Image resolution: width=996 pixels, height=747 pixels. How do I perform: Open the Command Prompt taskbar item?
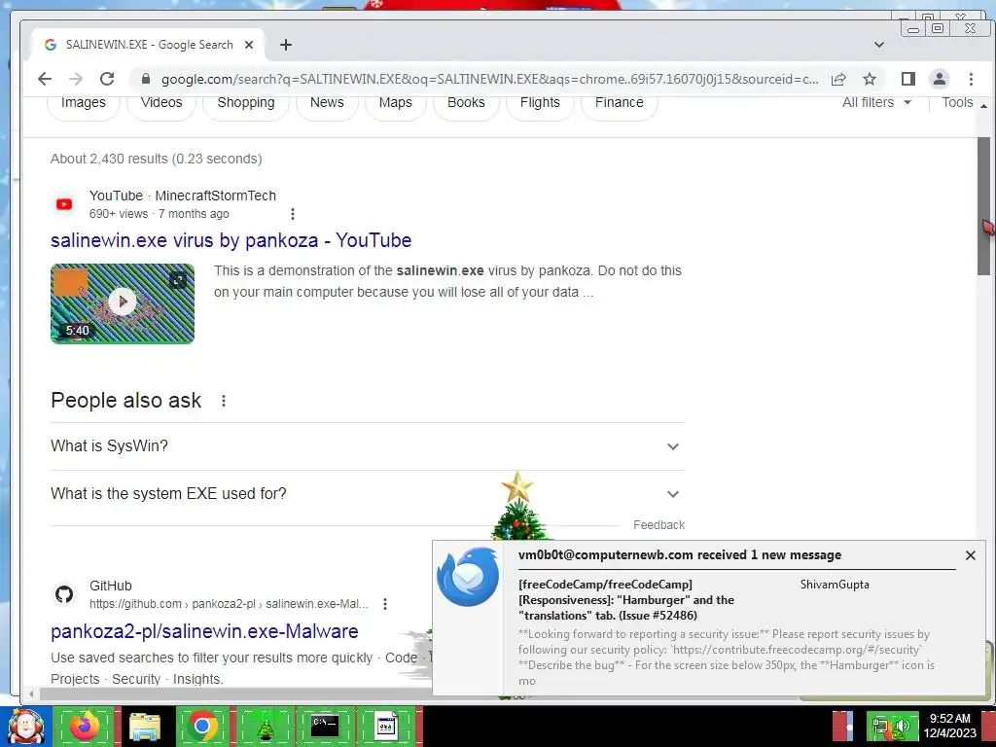pyautogui.click(x=325, y=726)
